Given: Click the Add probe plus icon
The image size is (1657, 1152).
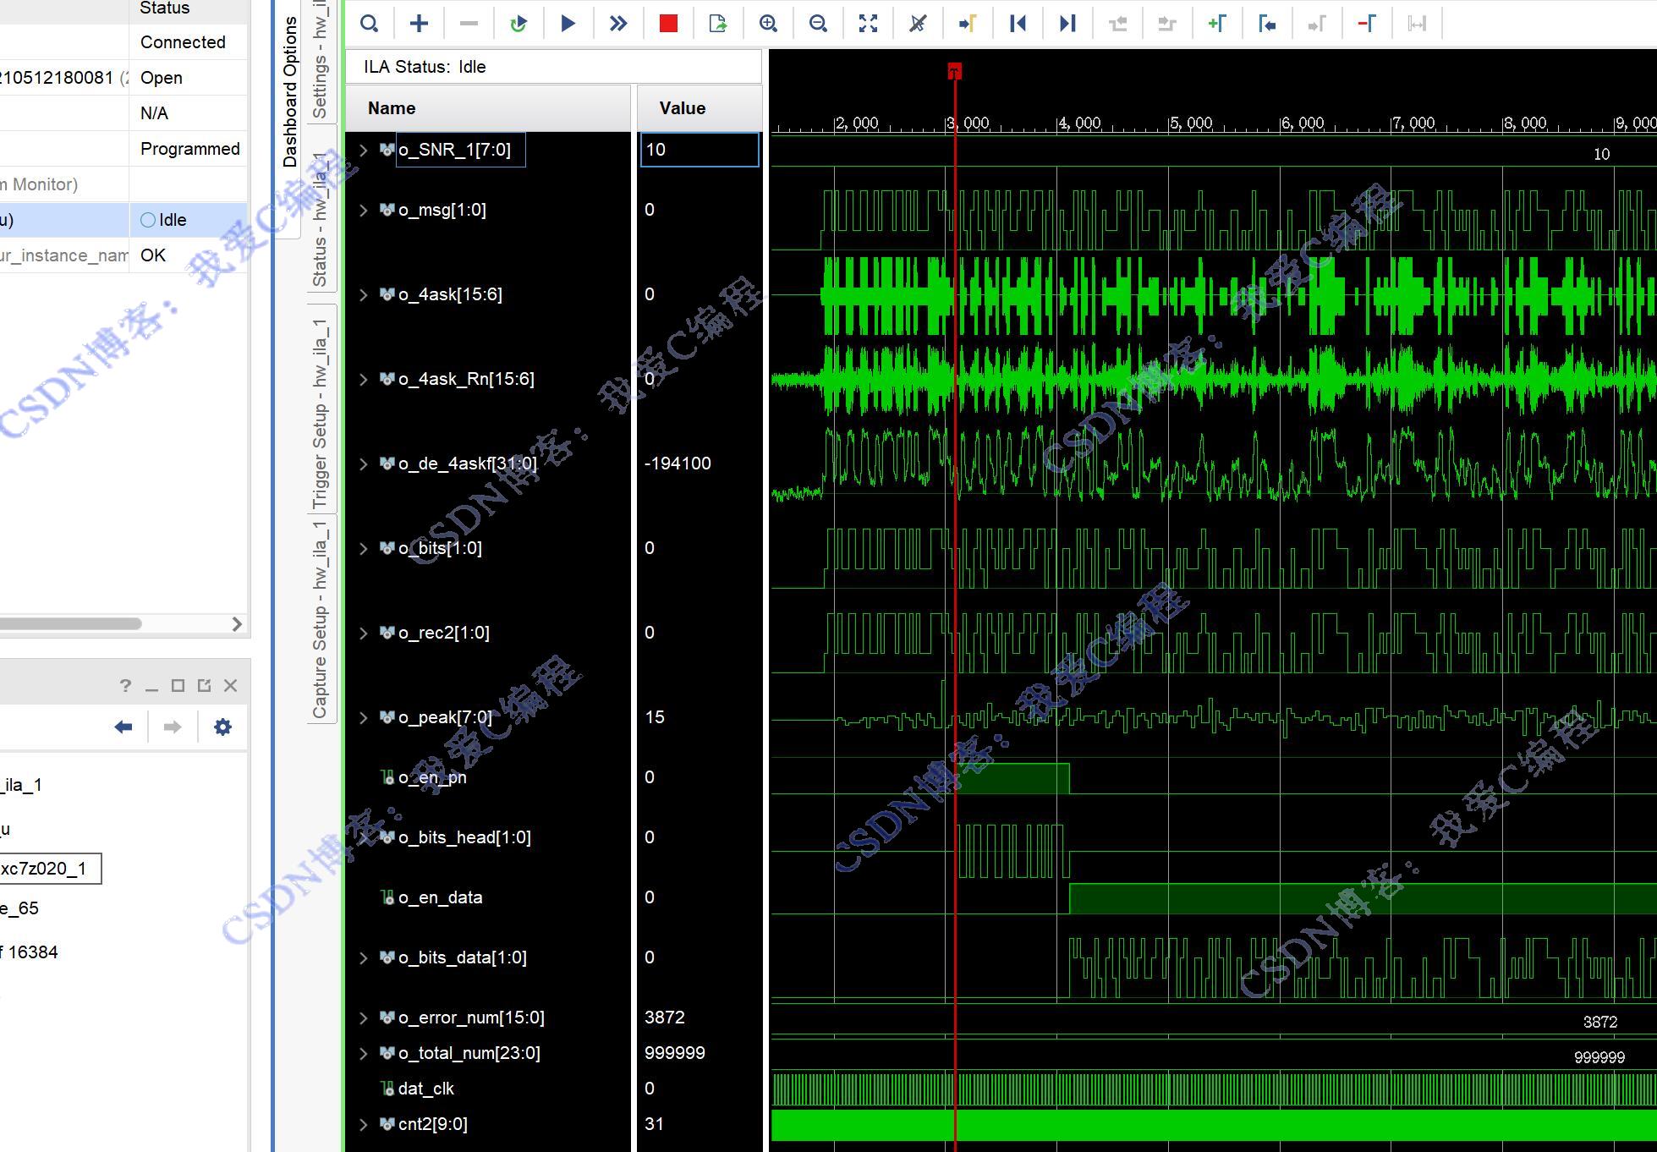Looking at the screenshot, I should 419,23.
